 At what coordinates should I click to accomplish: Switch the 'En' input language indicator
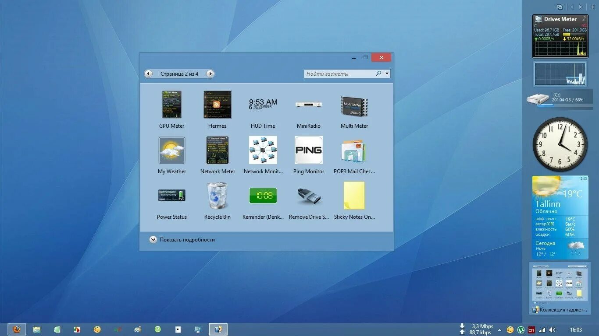[531, 330]
